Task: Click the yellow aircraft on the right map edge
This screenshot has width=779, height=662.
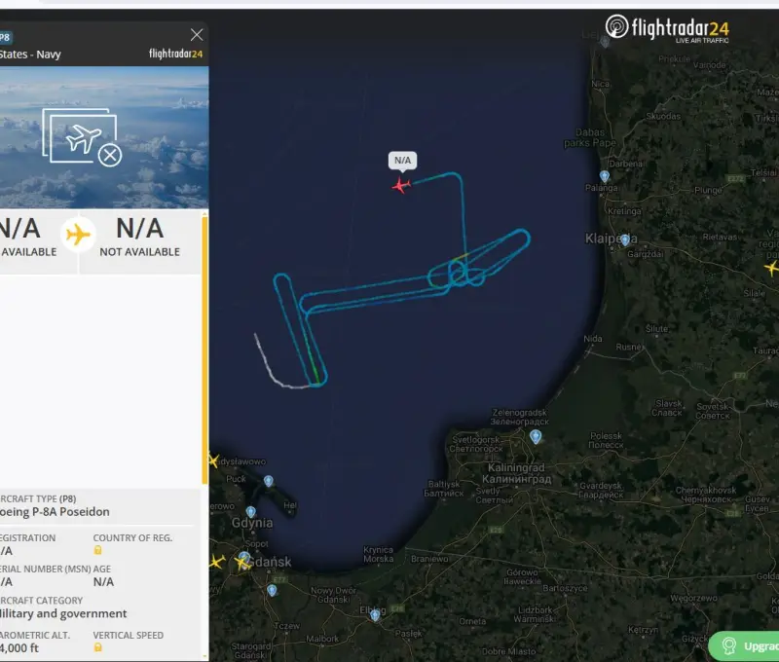Action: tap(772, 267)
